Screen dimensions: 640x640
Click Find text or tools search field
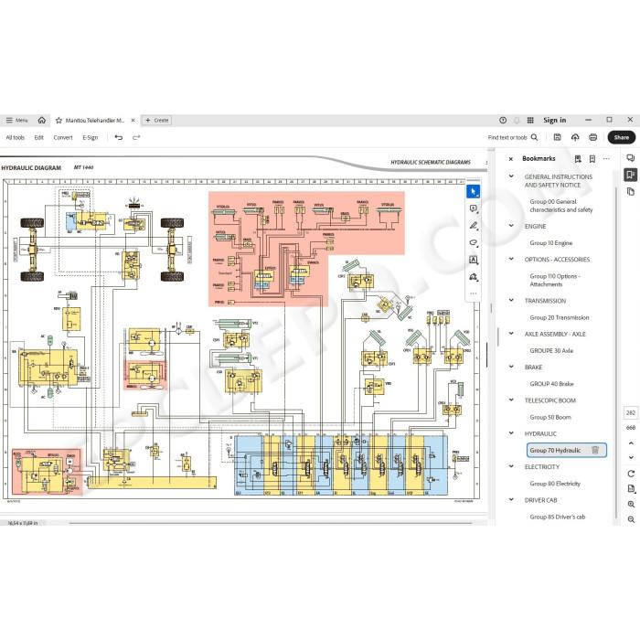click(x=513, y=137)
